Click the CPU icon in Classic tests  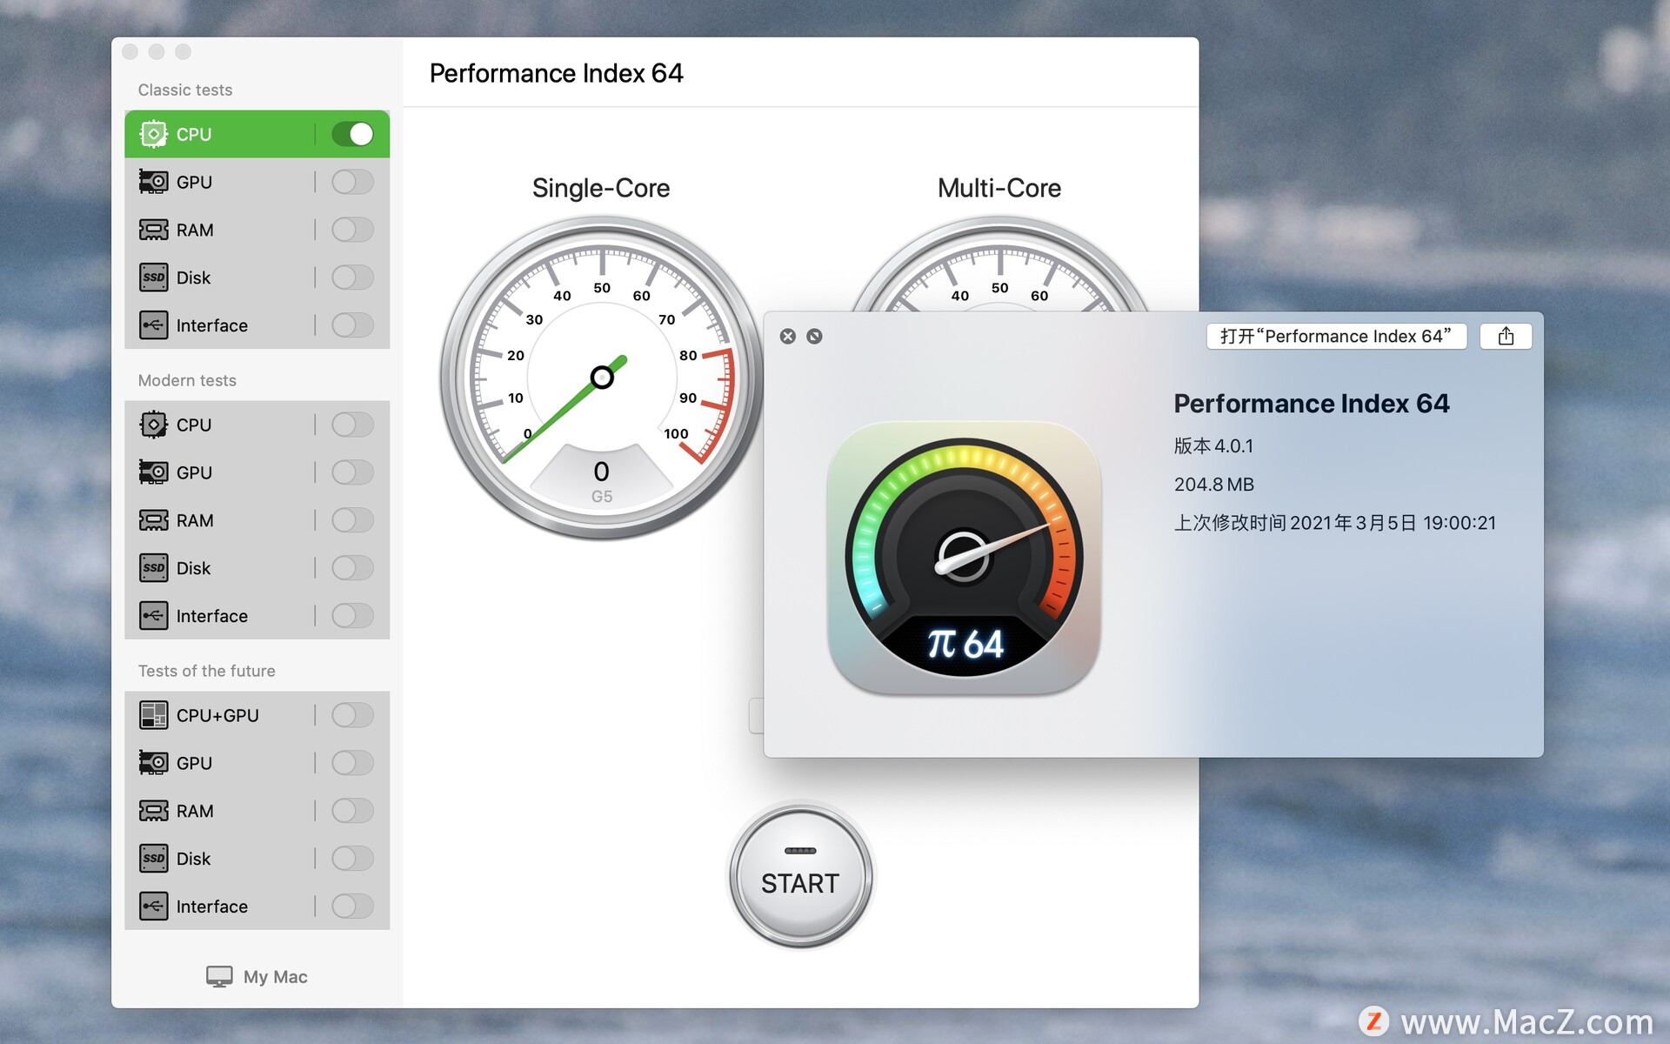click(x=154, y=133)
